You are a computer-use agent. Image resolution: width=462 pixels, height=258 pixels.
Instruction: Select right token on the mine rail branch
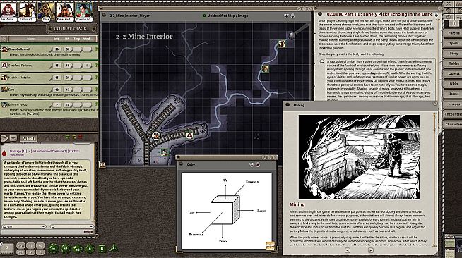pos(189,135)
